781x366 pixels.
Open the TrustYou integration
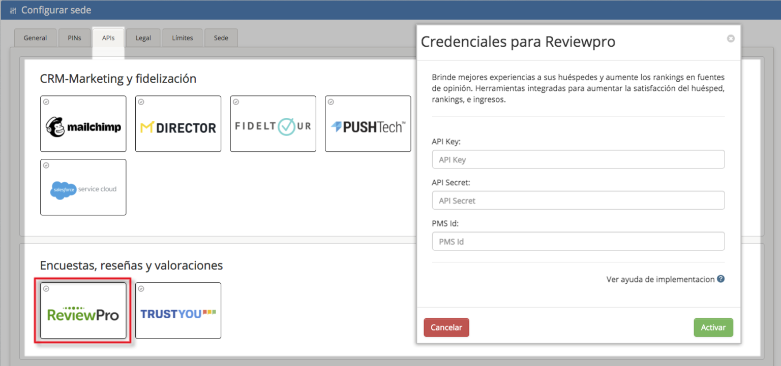click(x=178, y=310)
